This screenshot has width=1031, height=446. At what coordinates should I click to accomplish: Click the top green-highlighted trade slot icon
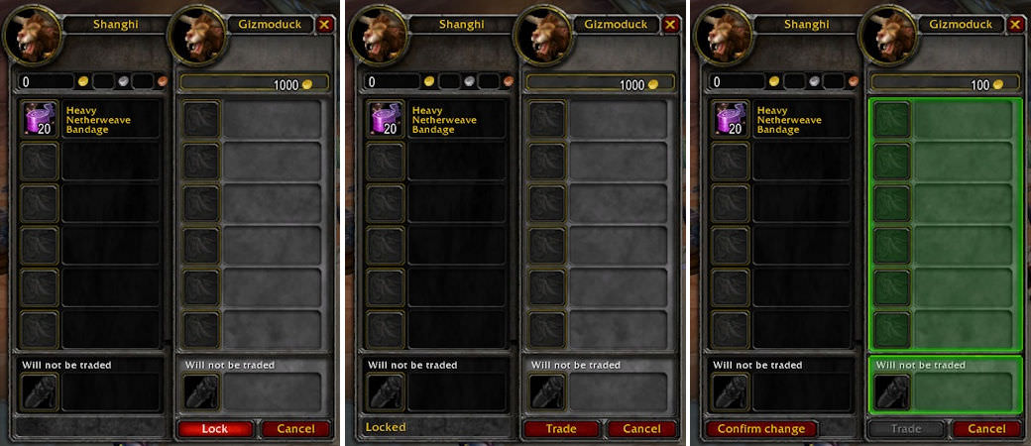click(891, 120)
